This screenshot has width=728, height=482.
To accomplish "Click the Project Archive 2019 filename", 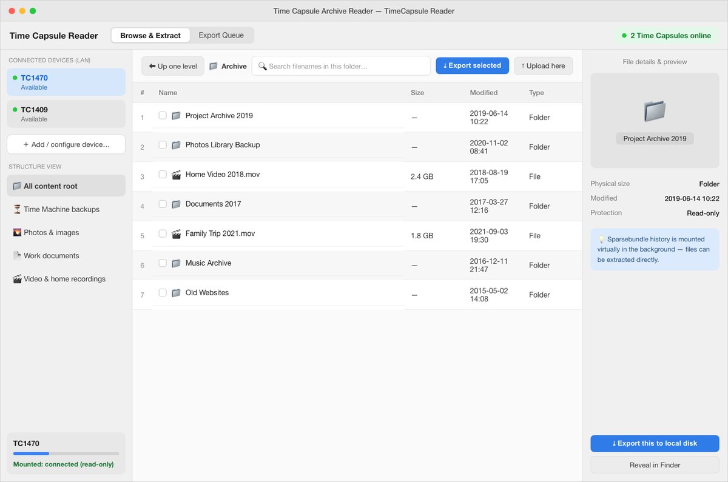I will click(x=219, y=115).
